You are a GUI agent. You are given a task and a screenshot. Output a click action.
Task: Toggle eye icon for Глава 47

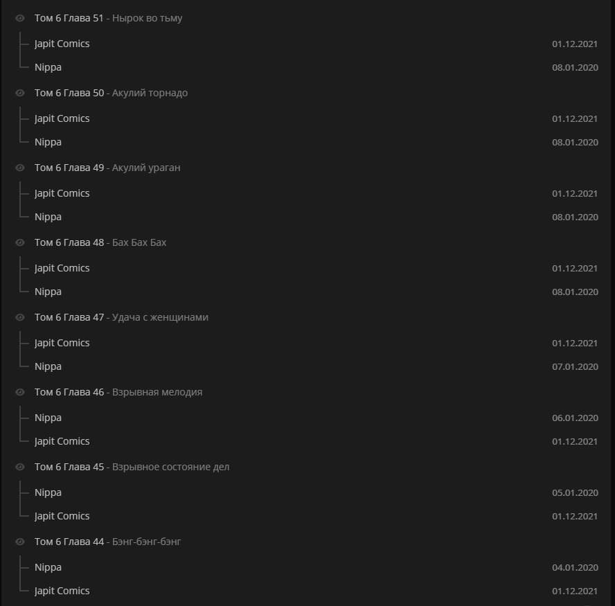20,318
